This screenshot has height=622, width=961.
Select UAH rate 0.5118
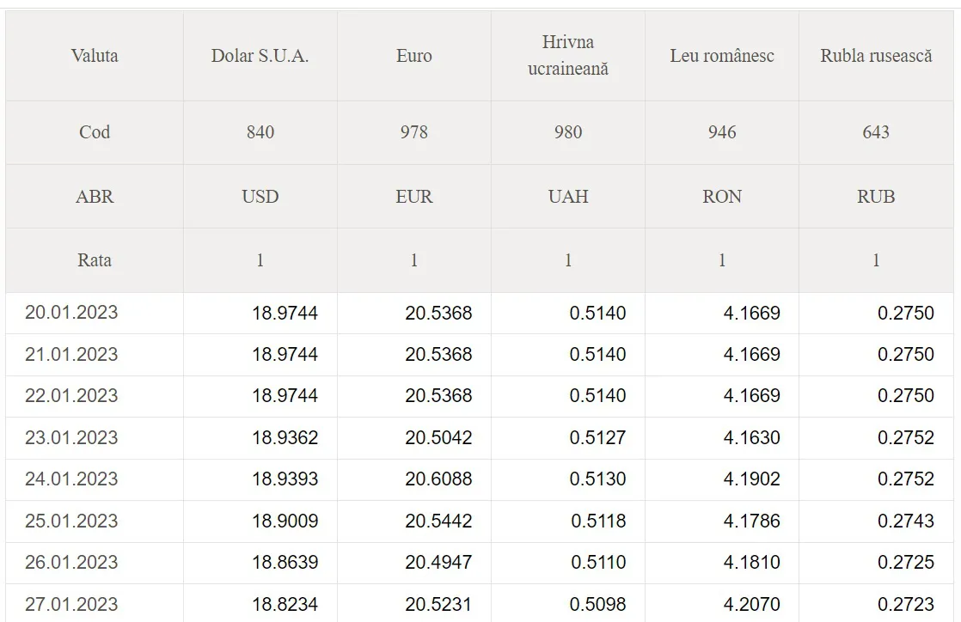point(598,521)
